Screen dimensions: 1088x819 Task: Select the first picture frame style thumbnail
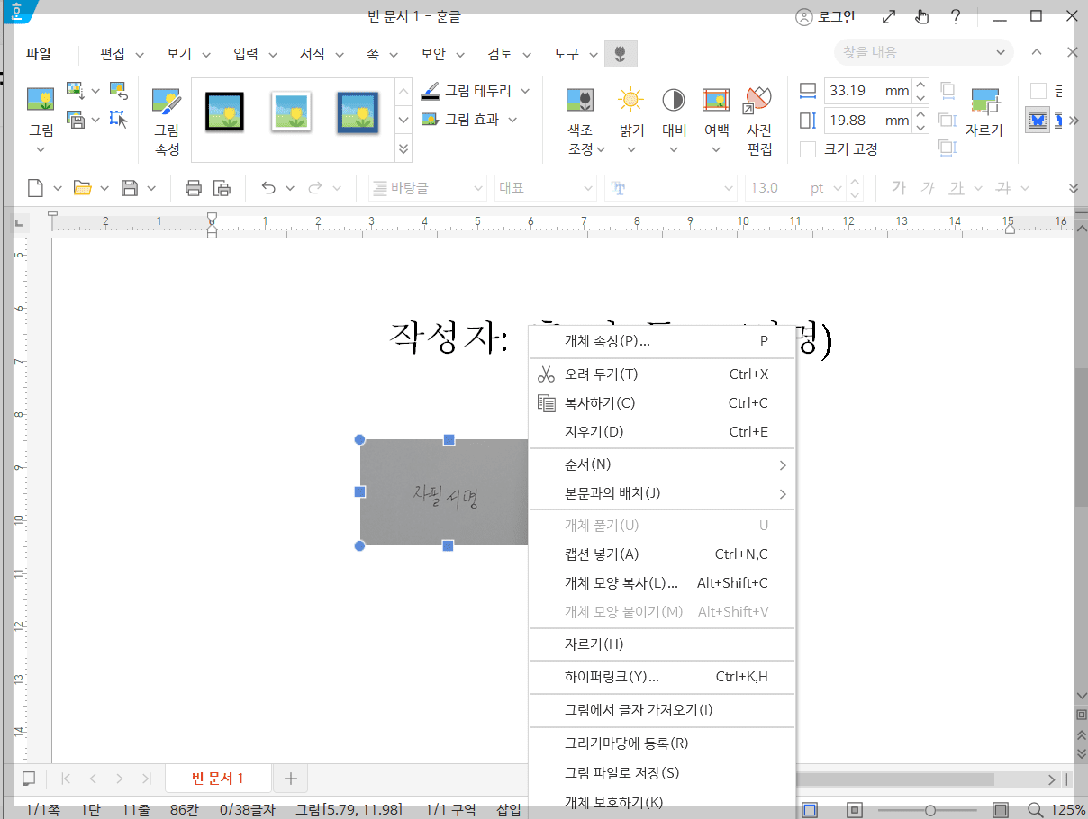(223, 112)
